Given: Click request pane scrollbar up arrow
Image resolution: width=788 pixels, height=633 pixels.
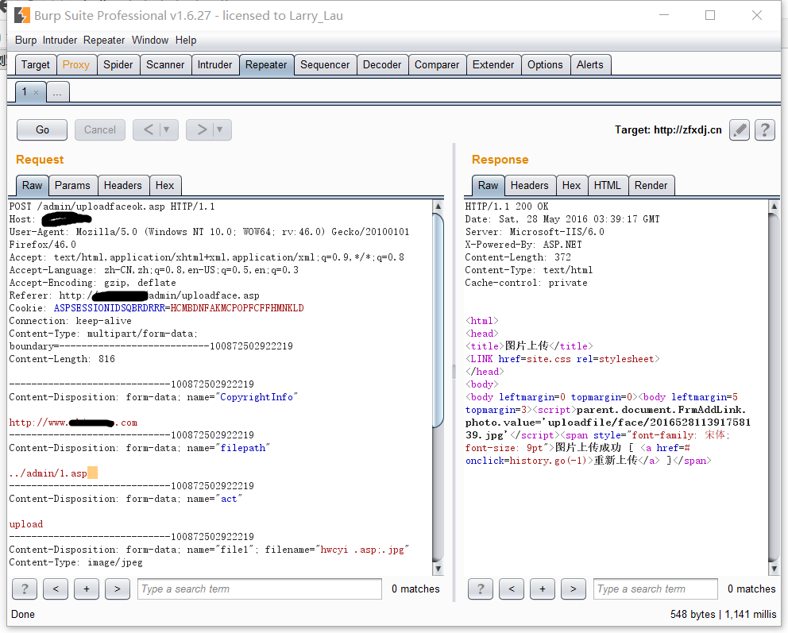Looking at the screenshot, I should [438, 206].
